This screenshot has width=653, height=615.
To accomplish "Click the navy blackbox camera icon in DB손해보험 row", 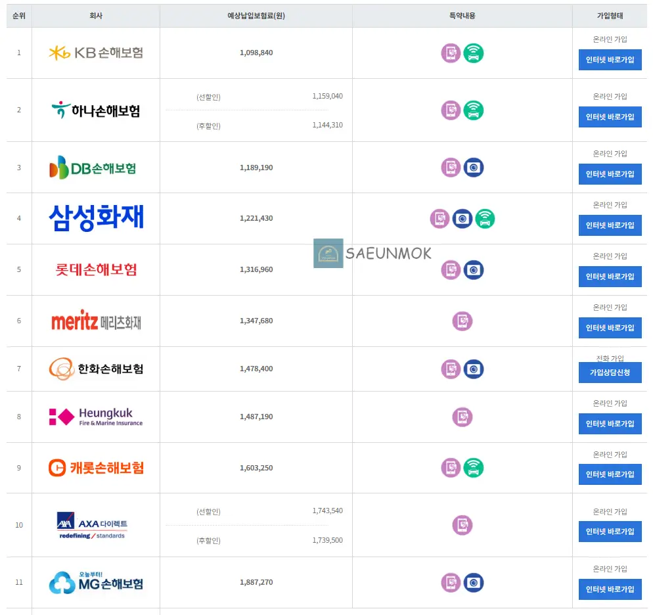I will click(x=474, y=168).
